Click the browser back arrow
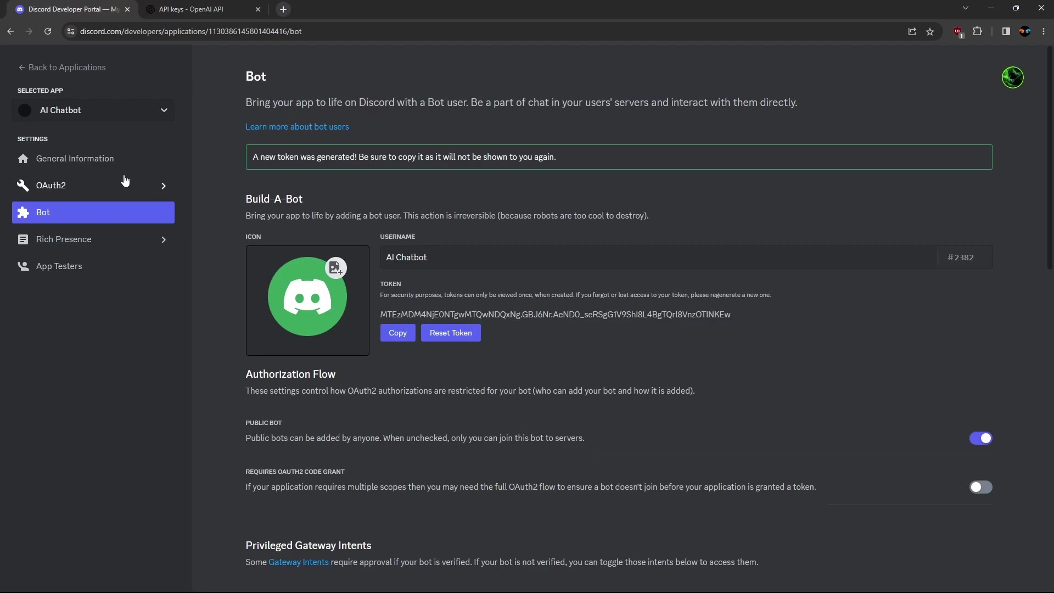 pyautogui.click(x=10, y=31)
